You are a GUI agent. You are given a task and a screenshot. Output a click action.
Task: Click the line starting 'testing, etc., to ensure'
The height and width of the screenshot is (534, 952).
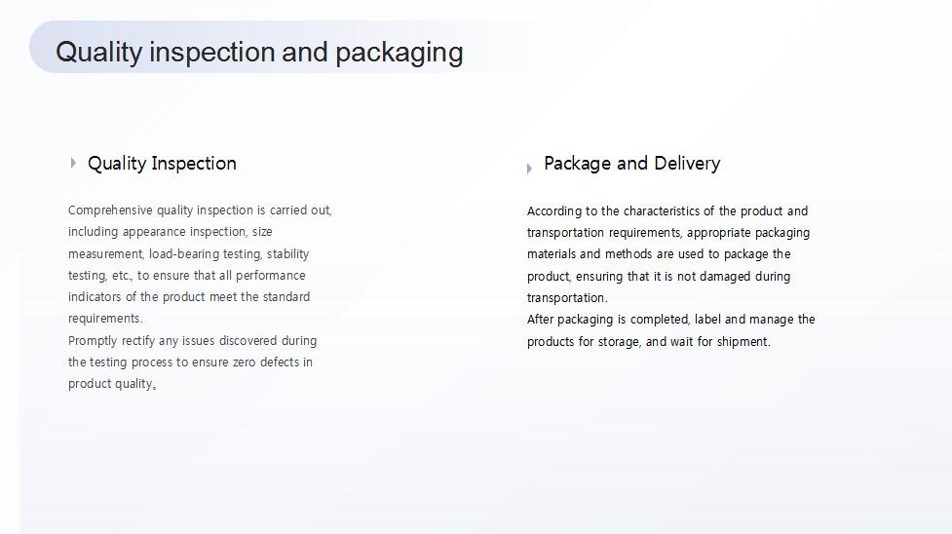186,275
